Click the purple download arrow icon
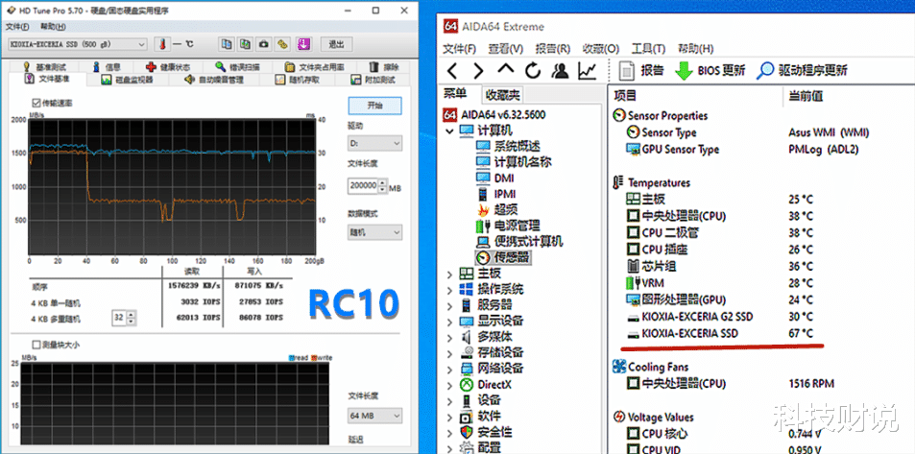Screen dimensions: 915x454 (x=302, y=44)
